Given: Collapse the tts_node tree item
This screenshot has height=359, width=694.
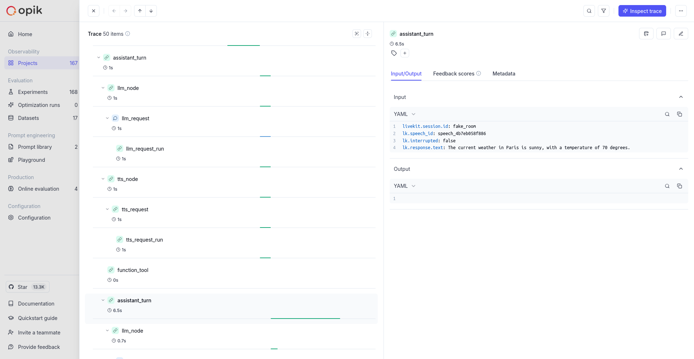Looking at the screenshot, I should (x=103, y=179).
